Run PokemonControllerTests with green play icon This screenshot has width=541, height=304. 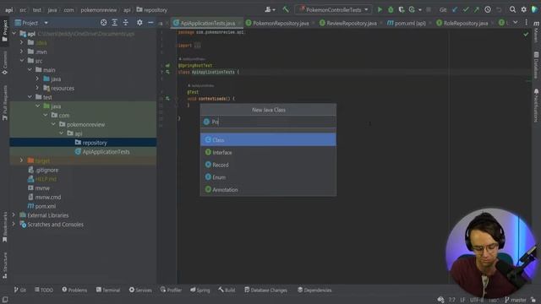point(380,9)
